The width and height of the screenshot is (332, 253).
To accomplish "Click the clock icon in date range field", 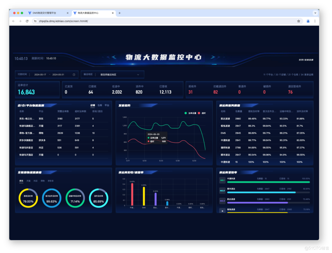I will coord(74,75).
